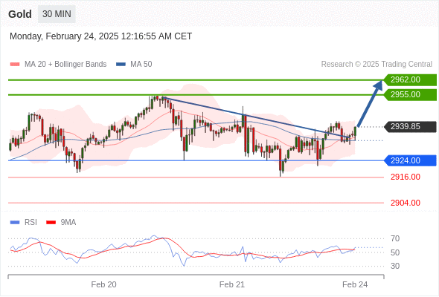Click the Research © 2025 Trading Central credit
Viewport: 439px width, 297px height.
point(376,65)
